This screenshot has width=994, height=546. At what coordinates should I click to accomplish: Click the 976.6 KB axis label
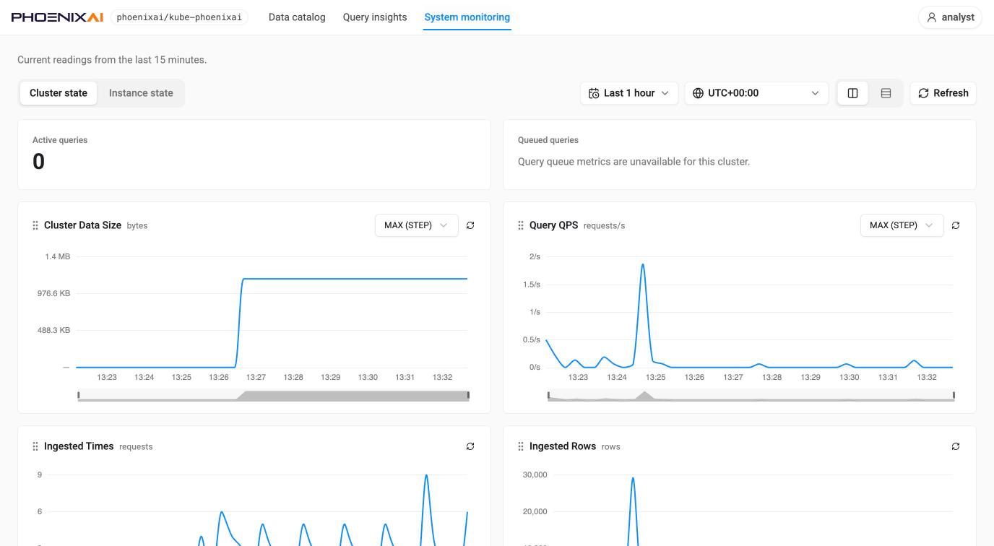coord(54,293)
